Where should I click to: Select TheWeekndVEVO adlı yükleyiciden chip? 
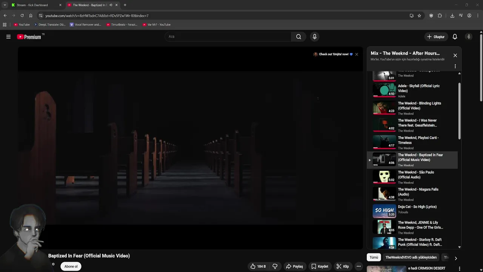[411, 257]
